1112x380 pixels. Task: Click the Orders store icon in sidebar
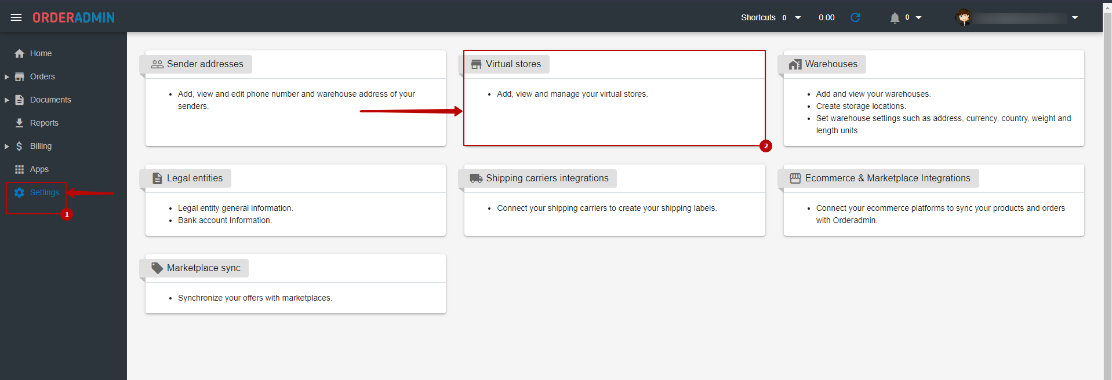coord(19,76)
